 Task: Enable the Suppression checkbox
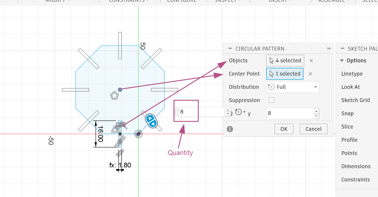[x=271, y=100]
